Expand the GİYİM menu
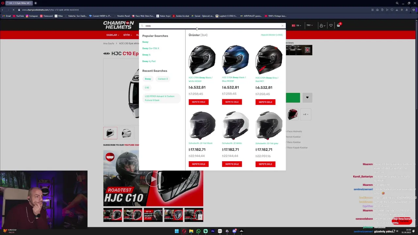Image resolution: width=418 pixels, height=235 pixels. 128,35
